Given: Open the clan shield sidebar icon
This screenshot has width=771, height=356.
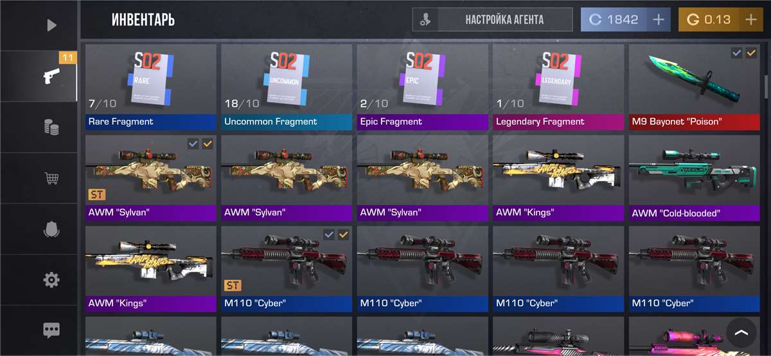Looking at the screenshot, I should [51, 229].
